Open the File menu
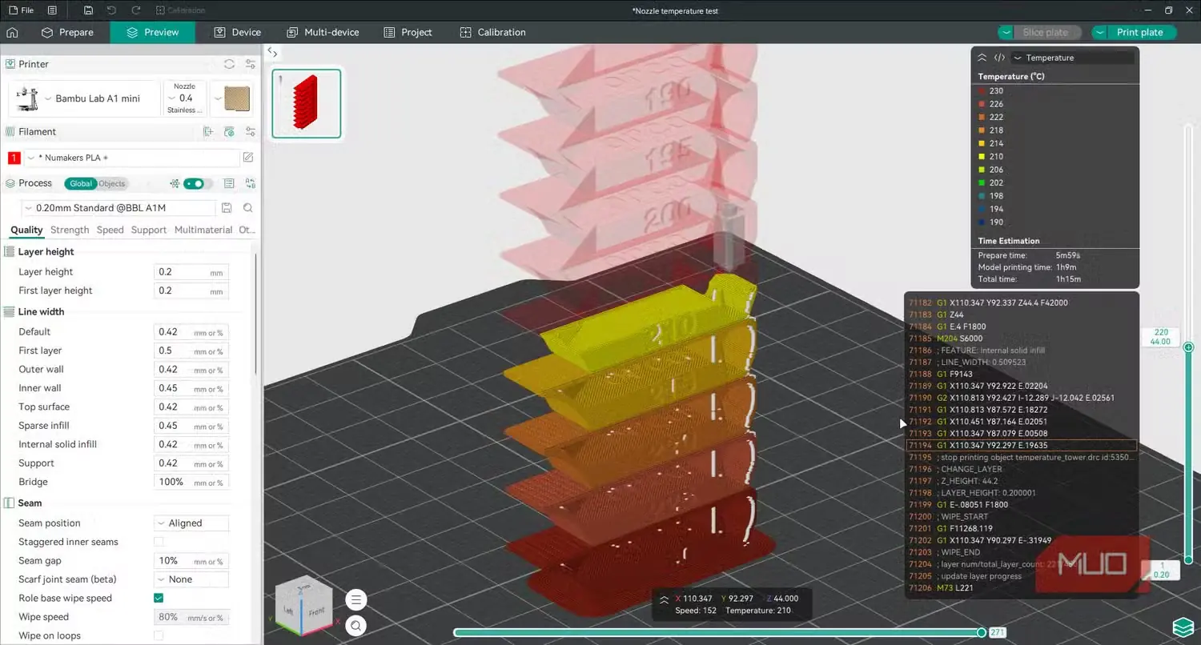 click(21, 10)
